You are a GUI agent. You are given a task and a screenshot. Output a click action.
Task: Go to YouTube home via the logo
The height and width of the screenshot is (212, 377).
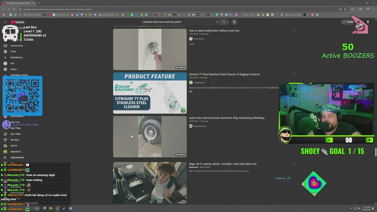point(18,22)
